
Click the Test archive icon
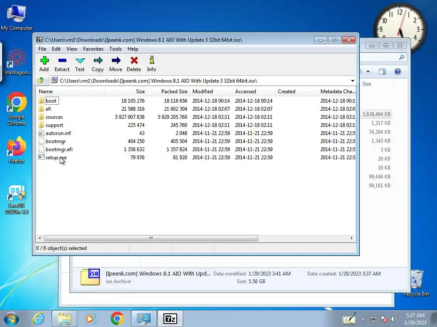(x=80, y=60)
